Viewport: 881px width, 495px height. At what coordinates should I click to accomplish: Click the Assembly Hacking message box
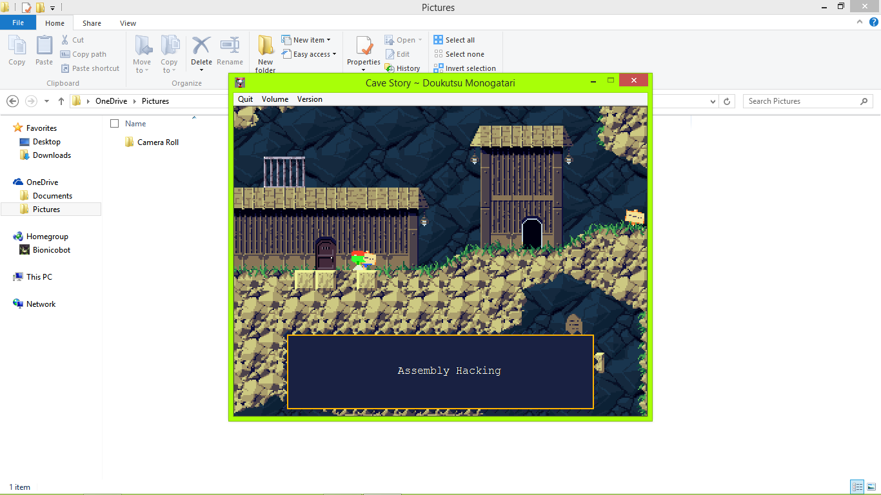pyautogui.click(x=440, y=371)
